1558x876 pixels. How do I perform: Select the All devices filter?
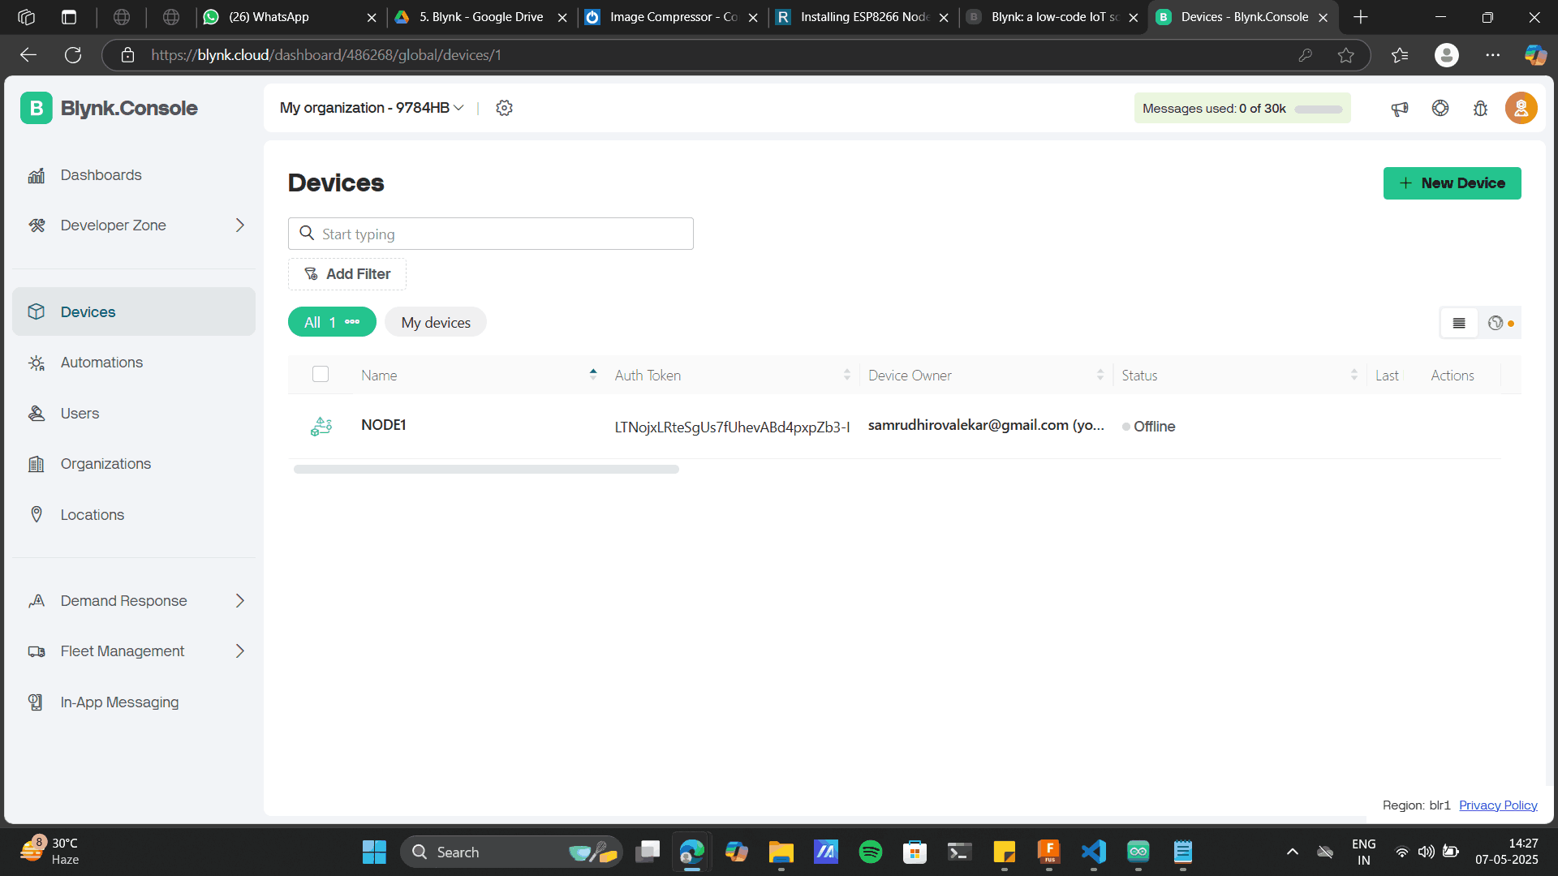click(x=332, y=322)
